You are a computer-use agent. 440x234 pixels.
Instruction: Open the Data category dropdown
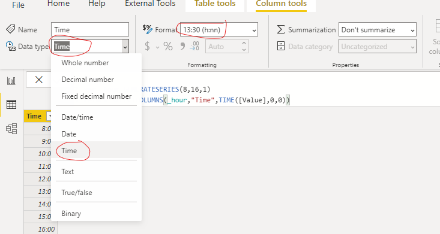click(x=378, y=47)
